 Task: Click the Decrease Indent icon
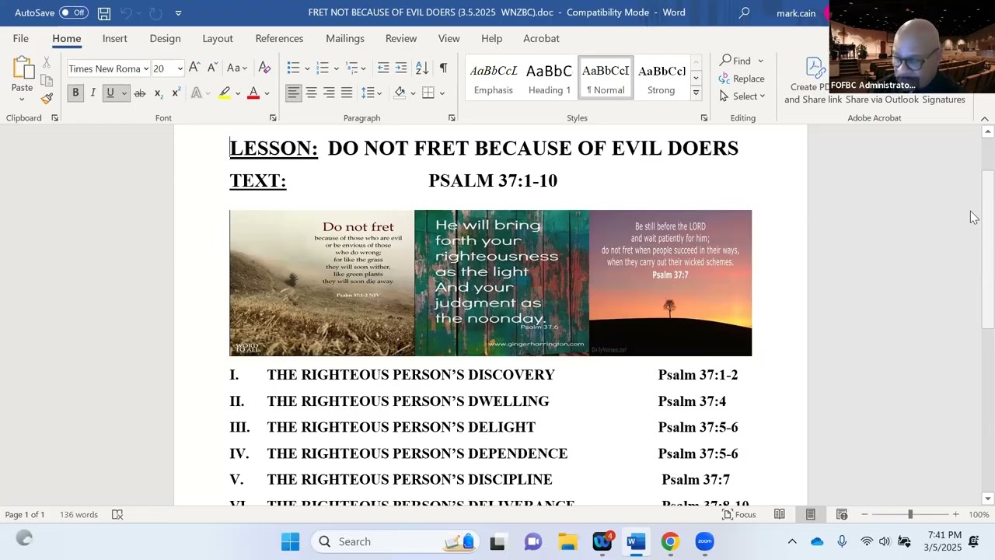point(383,68)
